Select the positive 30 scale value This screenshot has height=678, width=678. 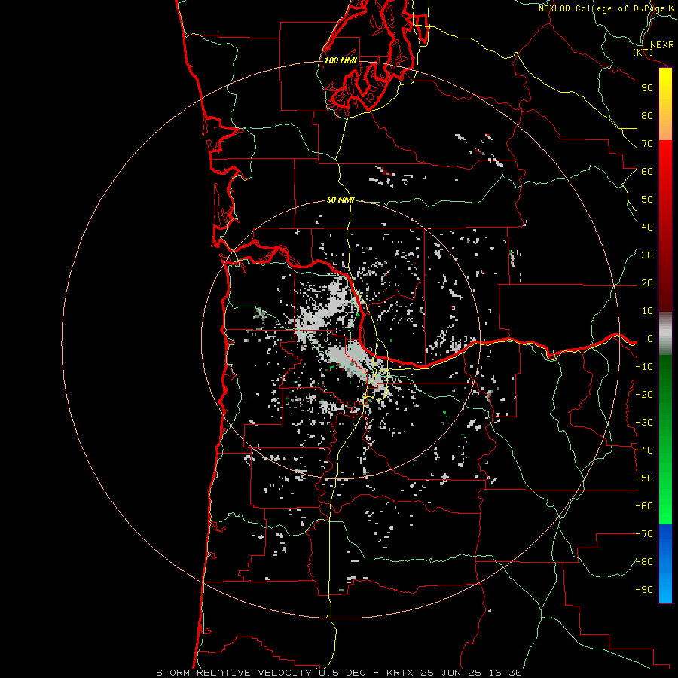[x=647, y=255]
